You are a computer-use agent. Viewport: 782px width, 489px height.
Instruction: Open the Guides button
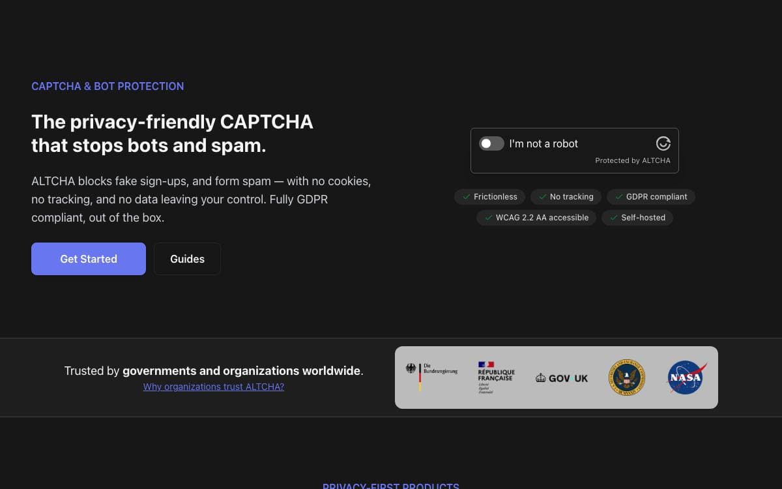(187, 259)
